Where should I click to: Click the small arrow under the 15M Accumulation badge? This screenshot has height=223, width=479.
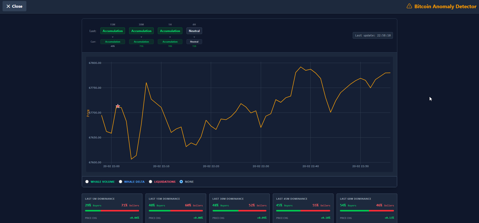(x=113, y=37)
